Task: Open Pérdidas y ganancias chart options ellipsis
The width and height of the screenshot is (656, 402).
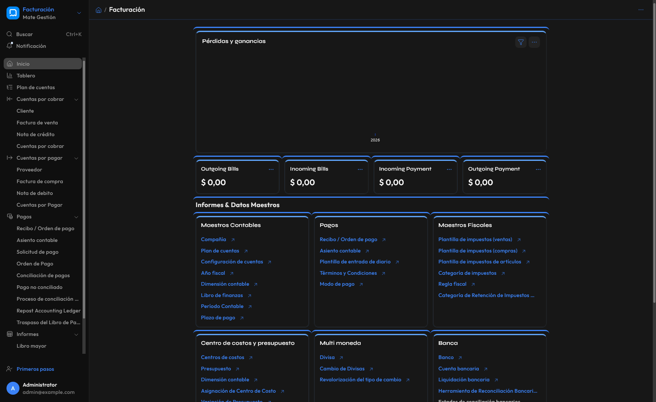Action: [x=534, y=42]
